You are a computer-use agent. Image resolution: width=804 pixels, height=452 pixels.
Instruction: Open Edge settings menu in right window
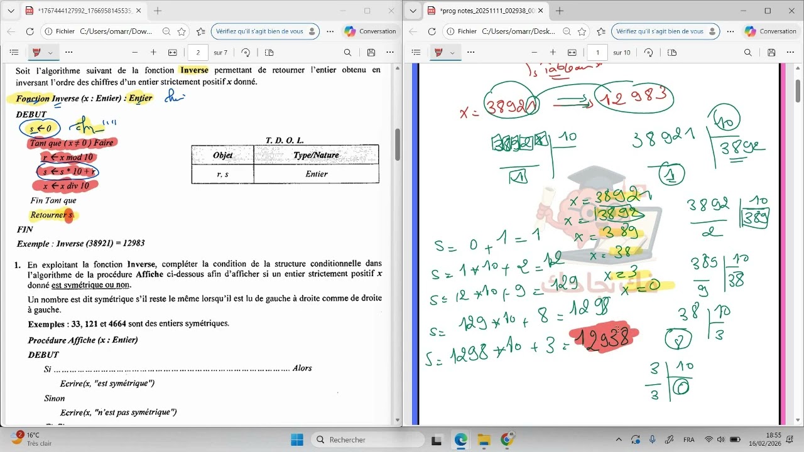pos(731,31)
